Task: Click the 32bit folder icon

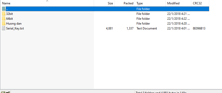Action: 4,14
